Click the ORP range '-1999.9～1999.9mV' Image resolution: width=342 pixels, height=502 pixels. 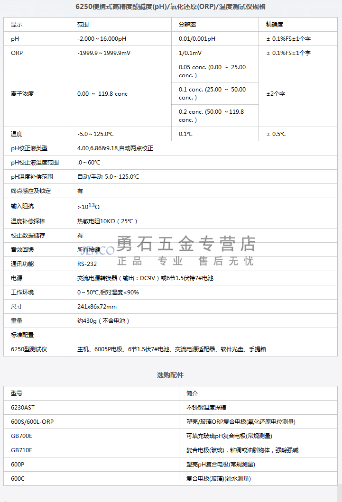tap(104, 53)
